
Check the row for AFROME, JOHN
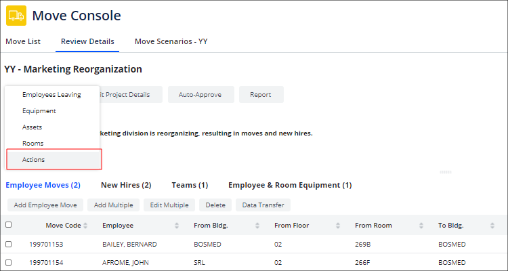pyautogui.click(x=8, y=262)
